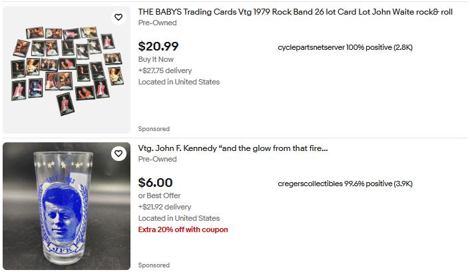470x272 pixels.
Task: Click heart icon on JFK glass listing
Action: (118, 154)
